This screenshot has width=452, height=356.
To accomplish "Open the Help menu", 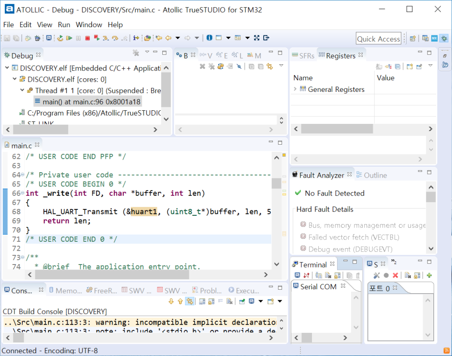I will click(x=115, y=25).
